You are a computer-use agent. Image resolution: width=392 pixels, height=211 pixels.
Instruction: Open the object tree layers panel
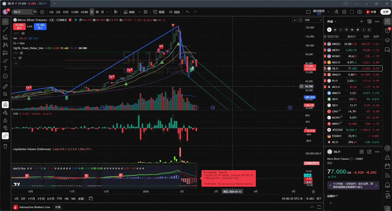click(387, 40)
